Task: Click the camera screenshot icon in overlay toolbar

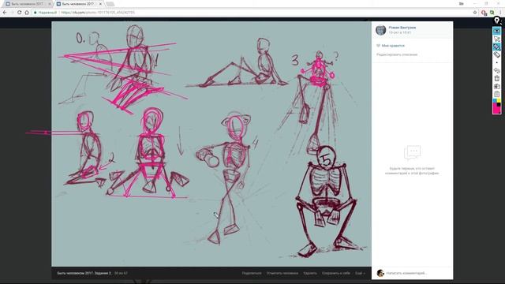Action: click(496, 86)
